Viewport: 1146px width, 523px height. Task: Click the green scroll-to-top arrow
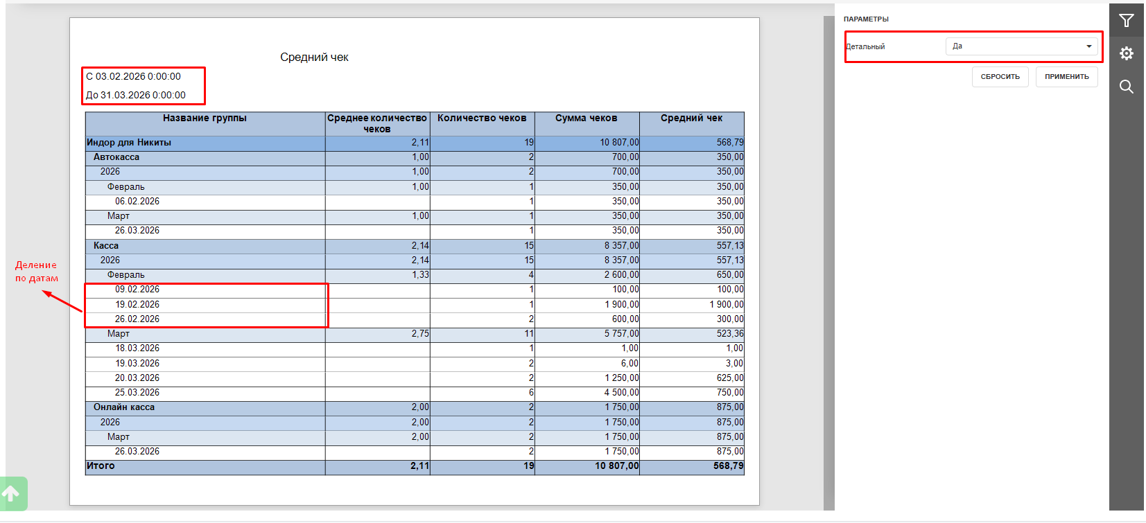point(12,494)
